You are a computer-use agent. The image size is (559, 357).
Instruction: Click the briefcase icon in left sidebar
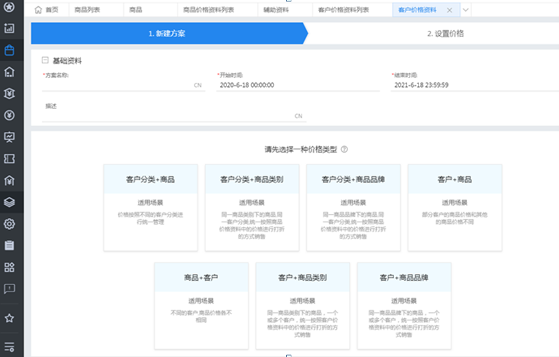click(x=10, y=50)
